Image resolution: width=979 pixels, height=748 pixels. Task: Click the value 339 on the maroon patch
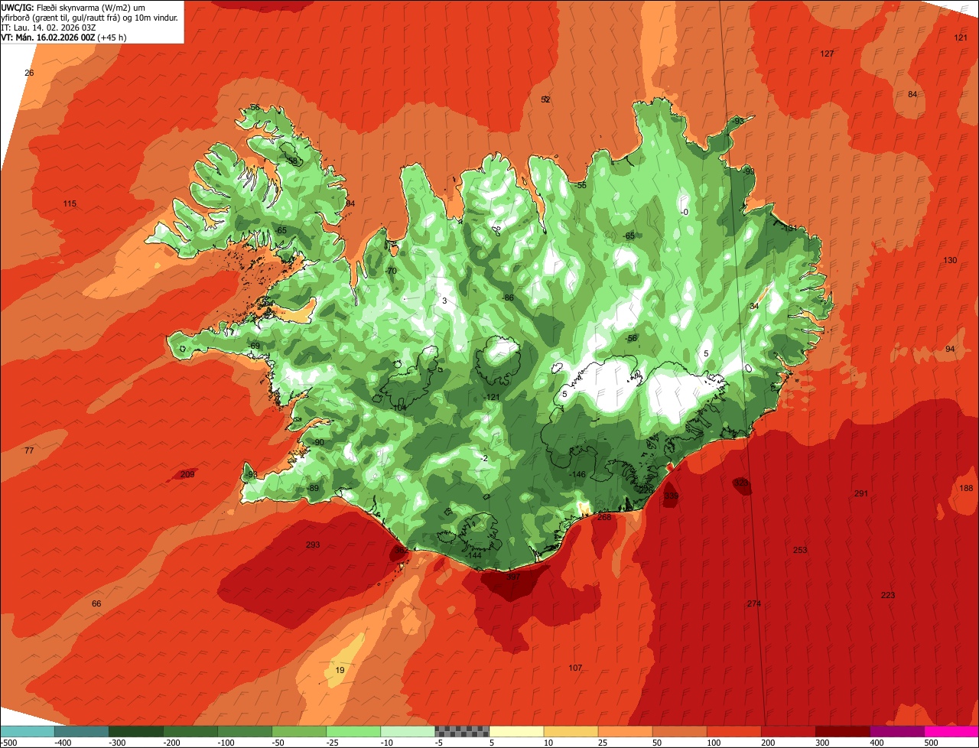671,496
